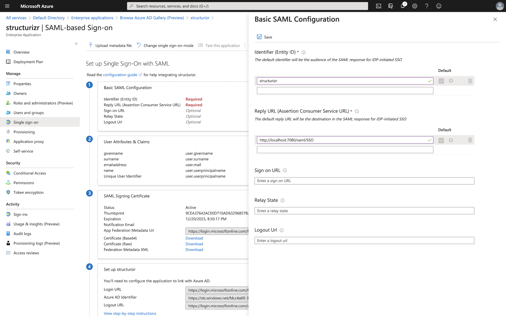Screen dimensions: 506x316
Task: Open the configuration guide link
Action: click(120, 75)
